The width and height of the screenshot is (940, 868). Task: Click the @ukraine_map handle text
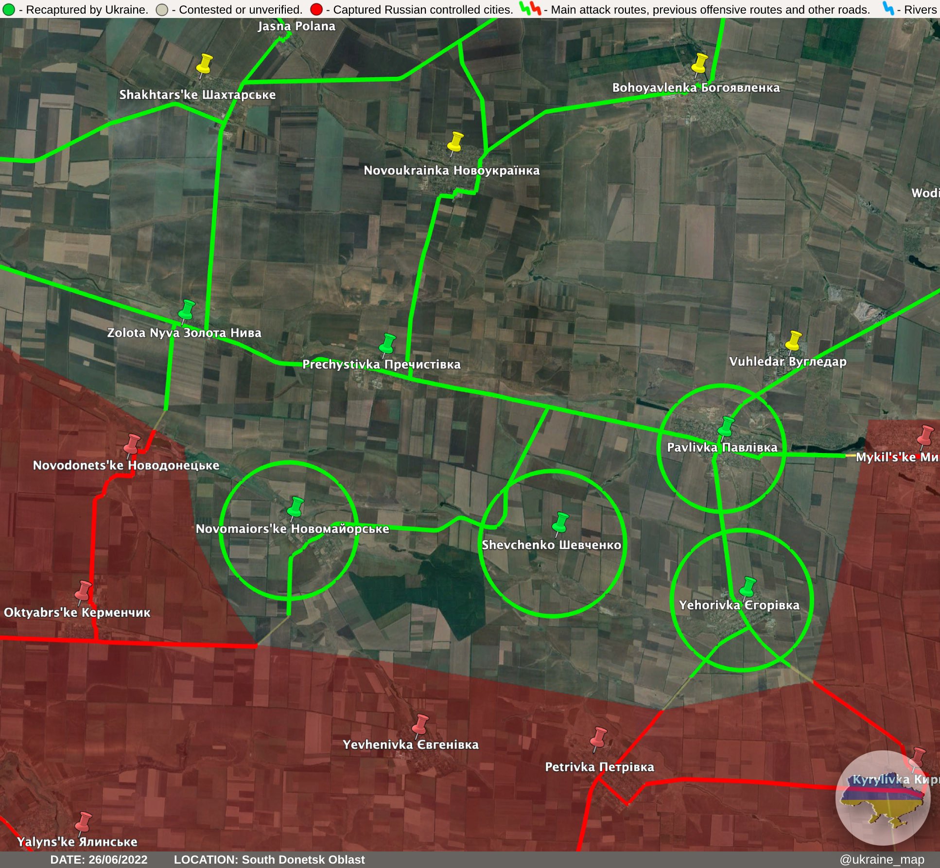click(x=882, y=859)
